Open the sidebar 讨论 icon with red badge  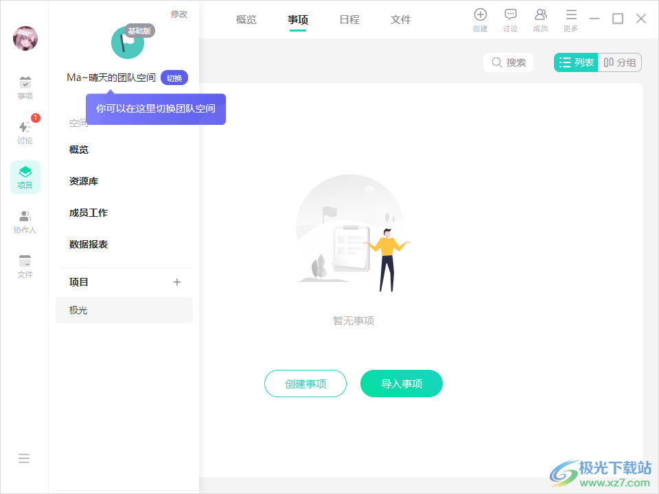click(25, 132)
